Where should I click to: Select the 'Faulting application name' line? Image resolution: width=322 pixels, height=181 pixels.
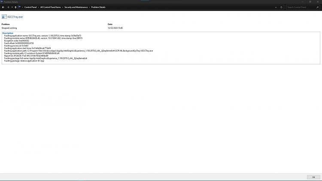click(x=43, y=36)
